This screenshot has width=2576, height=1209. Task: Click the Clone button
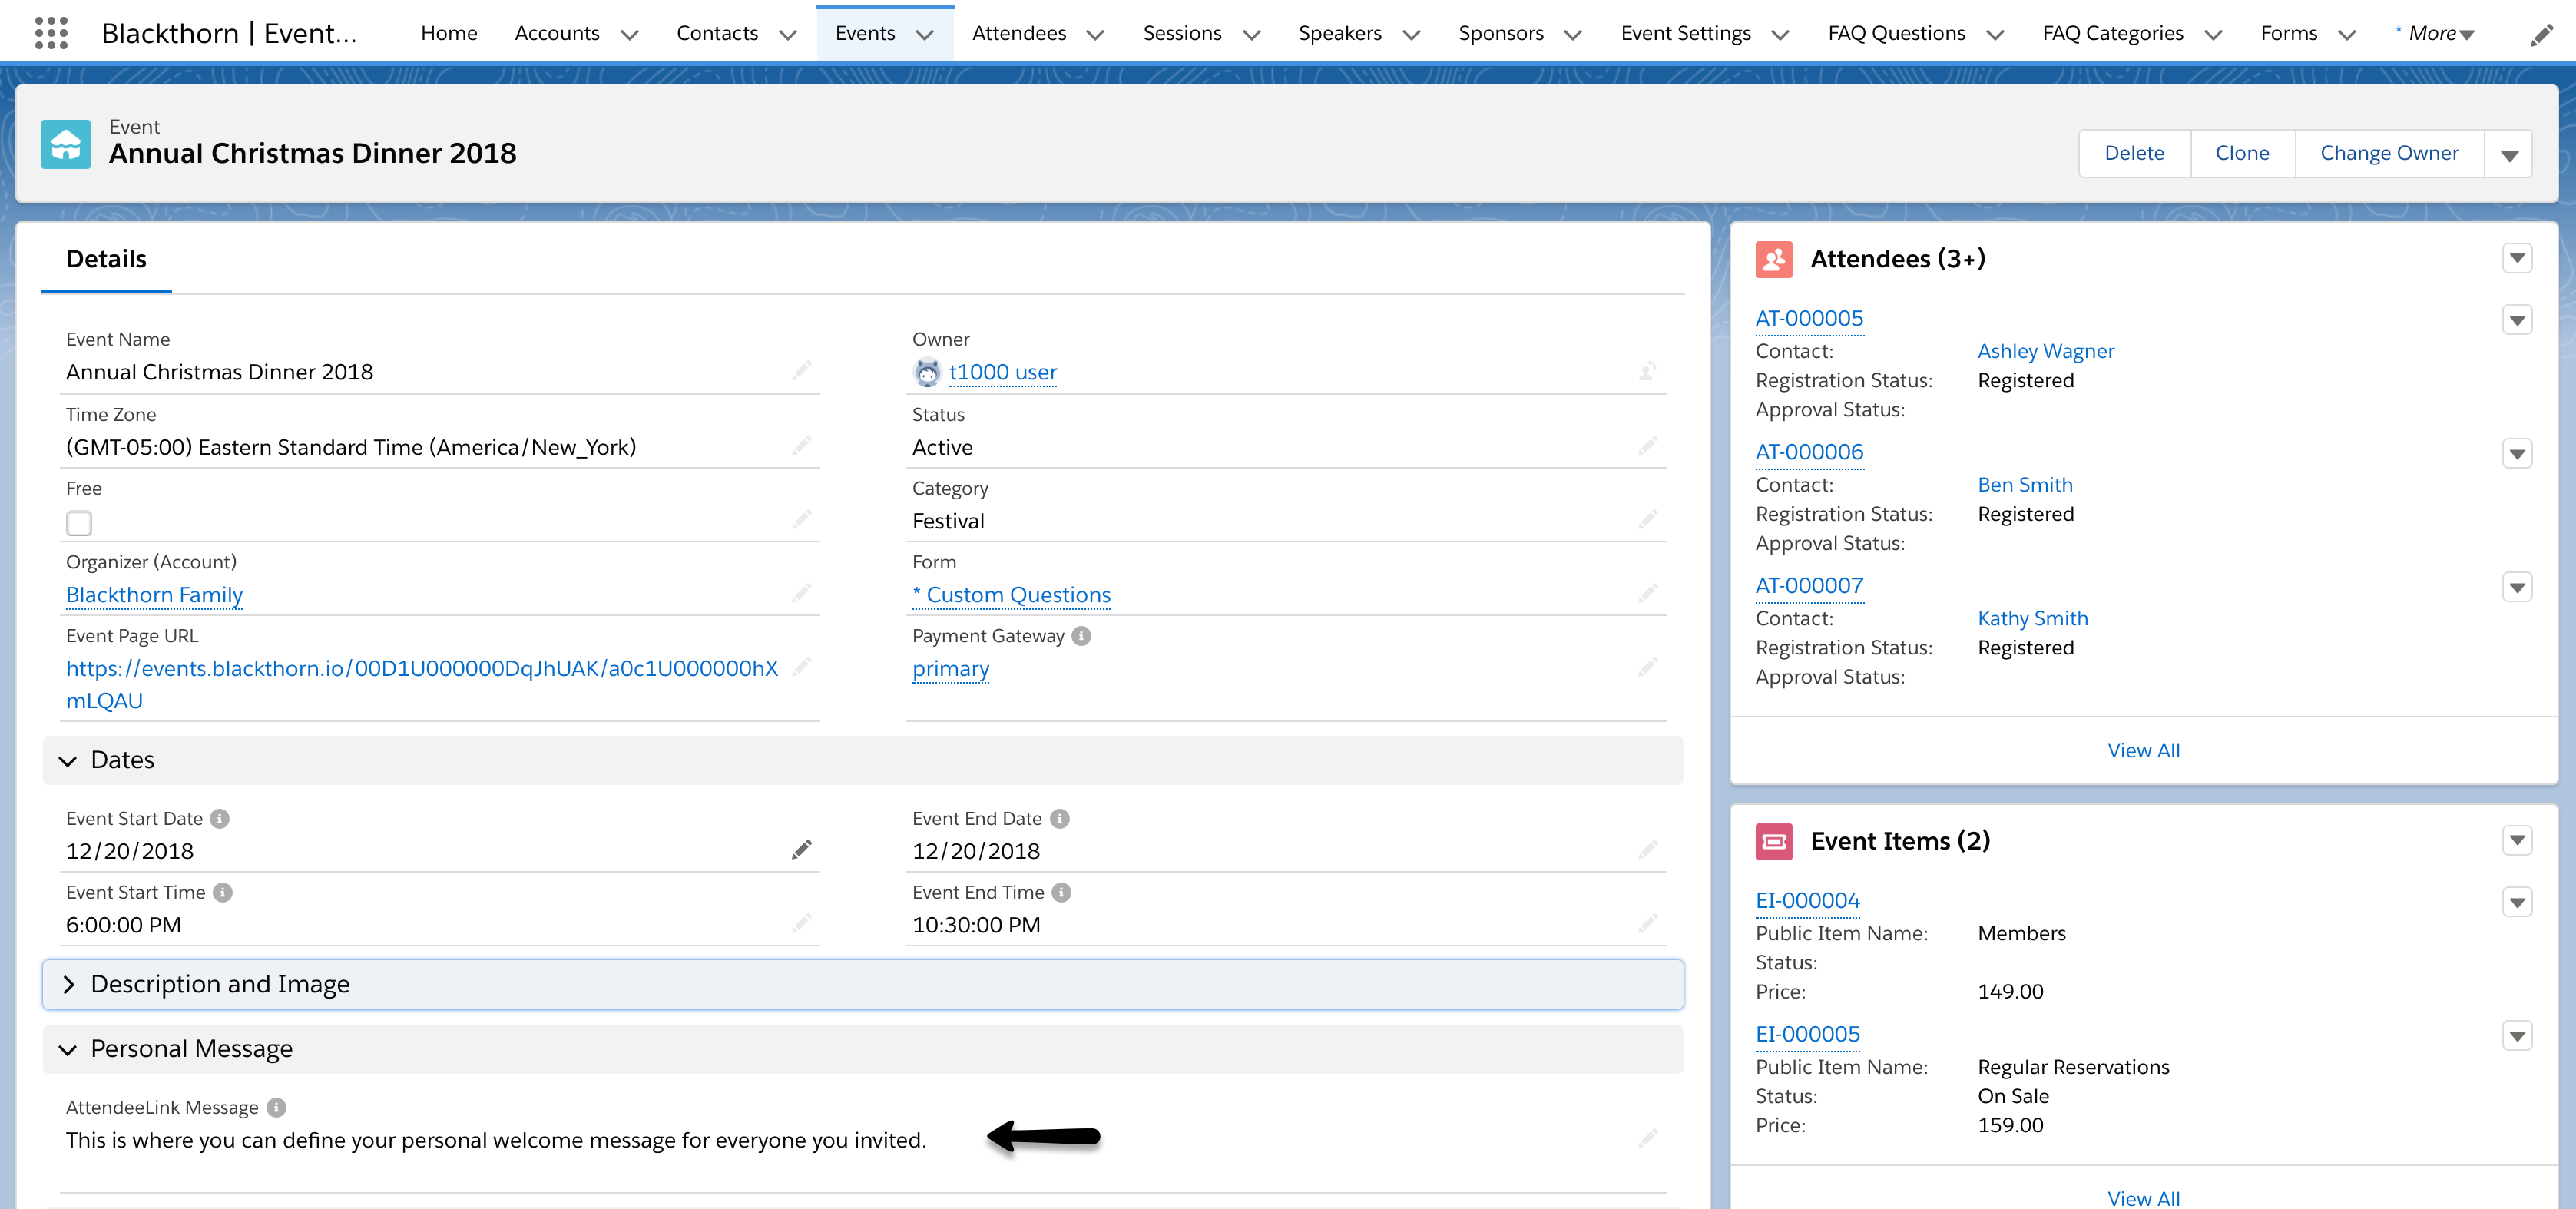click(2241, 153)
